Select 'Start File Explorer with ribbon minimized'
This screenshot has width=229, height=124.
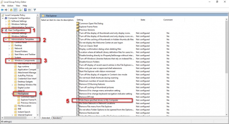coord(97,72)
